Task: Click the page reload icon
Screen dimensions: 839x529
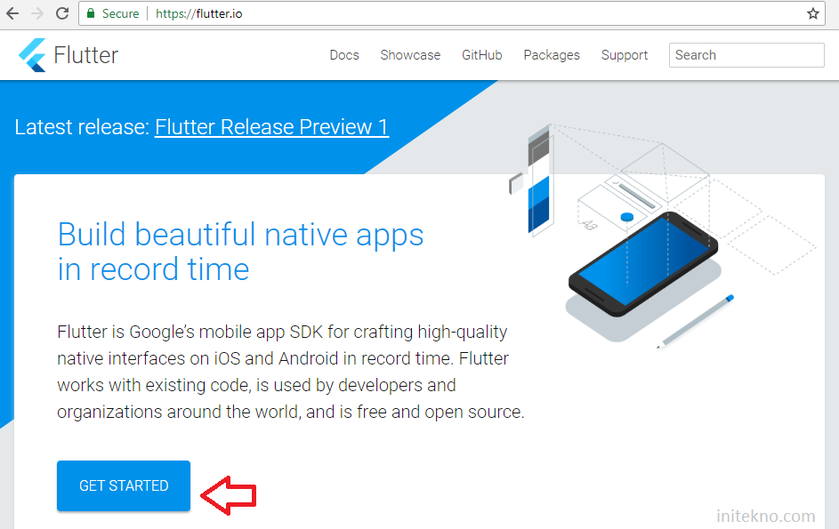Action: [61, 14]
